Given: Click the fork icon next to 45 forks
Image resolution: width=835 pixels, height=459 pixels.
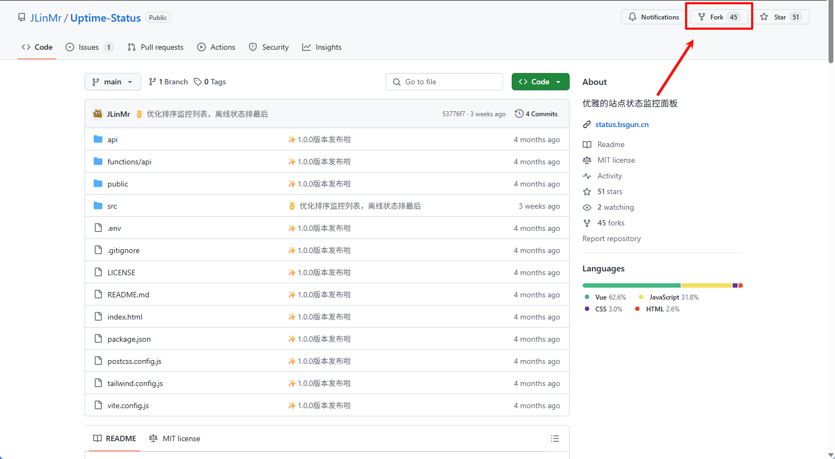Looking at the screenshot, I should coord(587,223).
